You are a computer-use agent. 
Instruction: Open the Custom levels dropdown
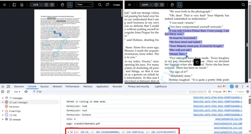coord(197,92)
